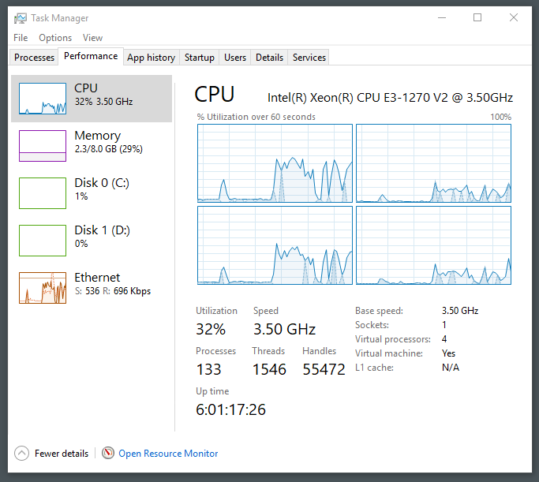The width and height of the screenshot is (539, 482).
Task: Select the Disk 0 (C:) thumbnail
Action: 43,193
